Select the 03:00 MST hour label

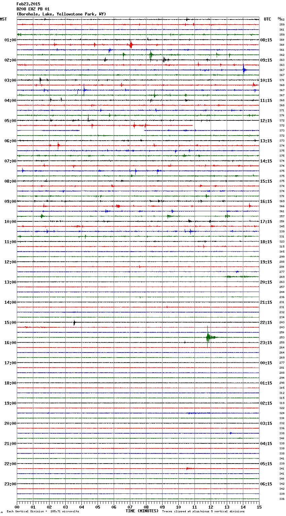tap(10, 80)
